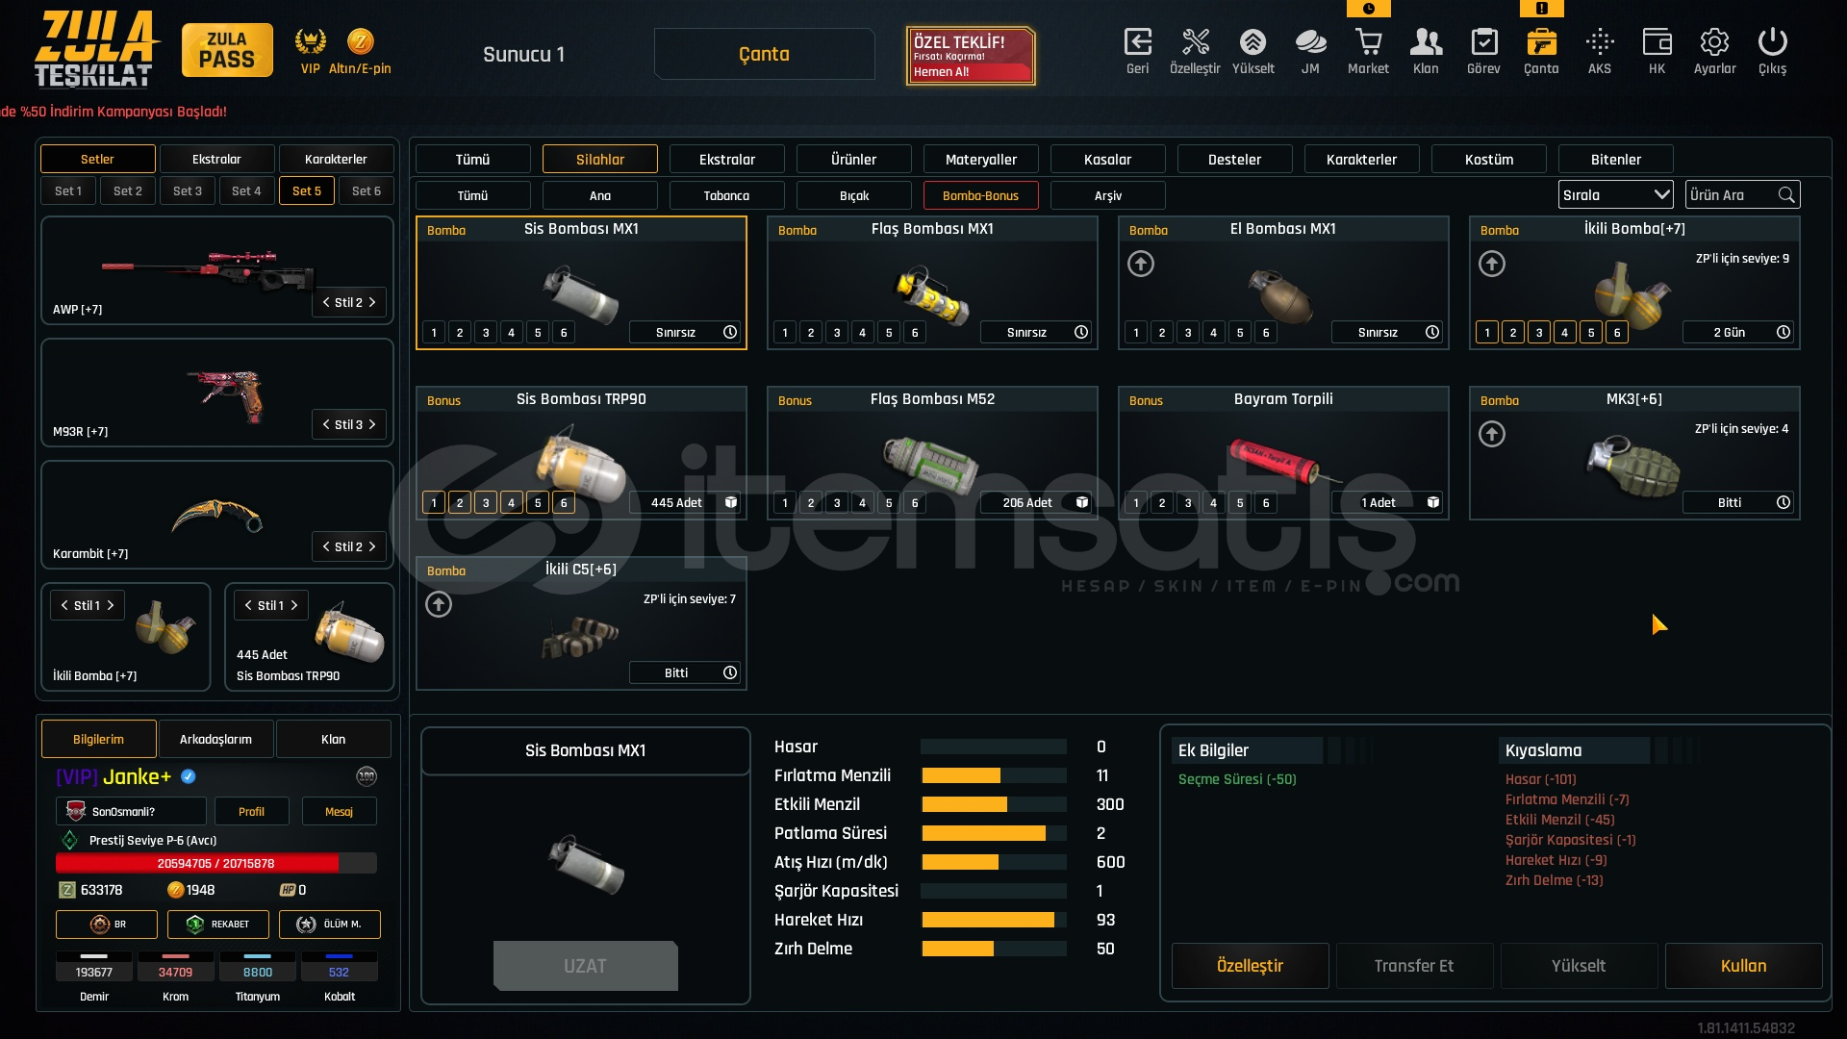Click previous style arrow on M93R Stil 3
The height and width of the screenshot is (1039, 1847).
[x=326, y=424]
